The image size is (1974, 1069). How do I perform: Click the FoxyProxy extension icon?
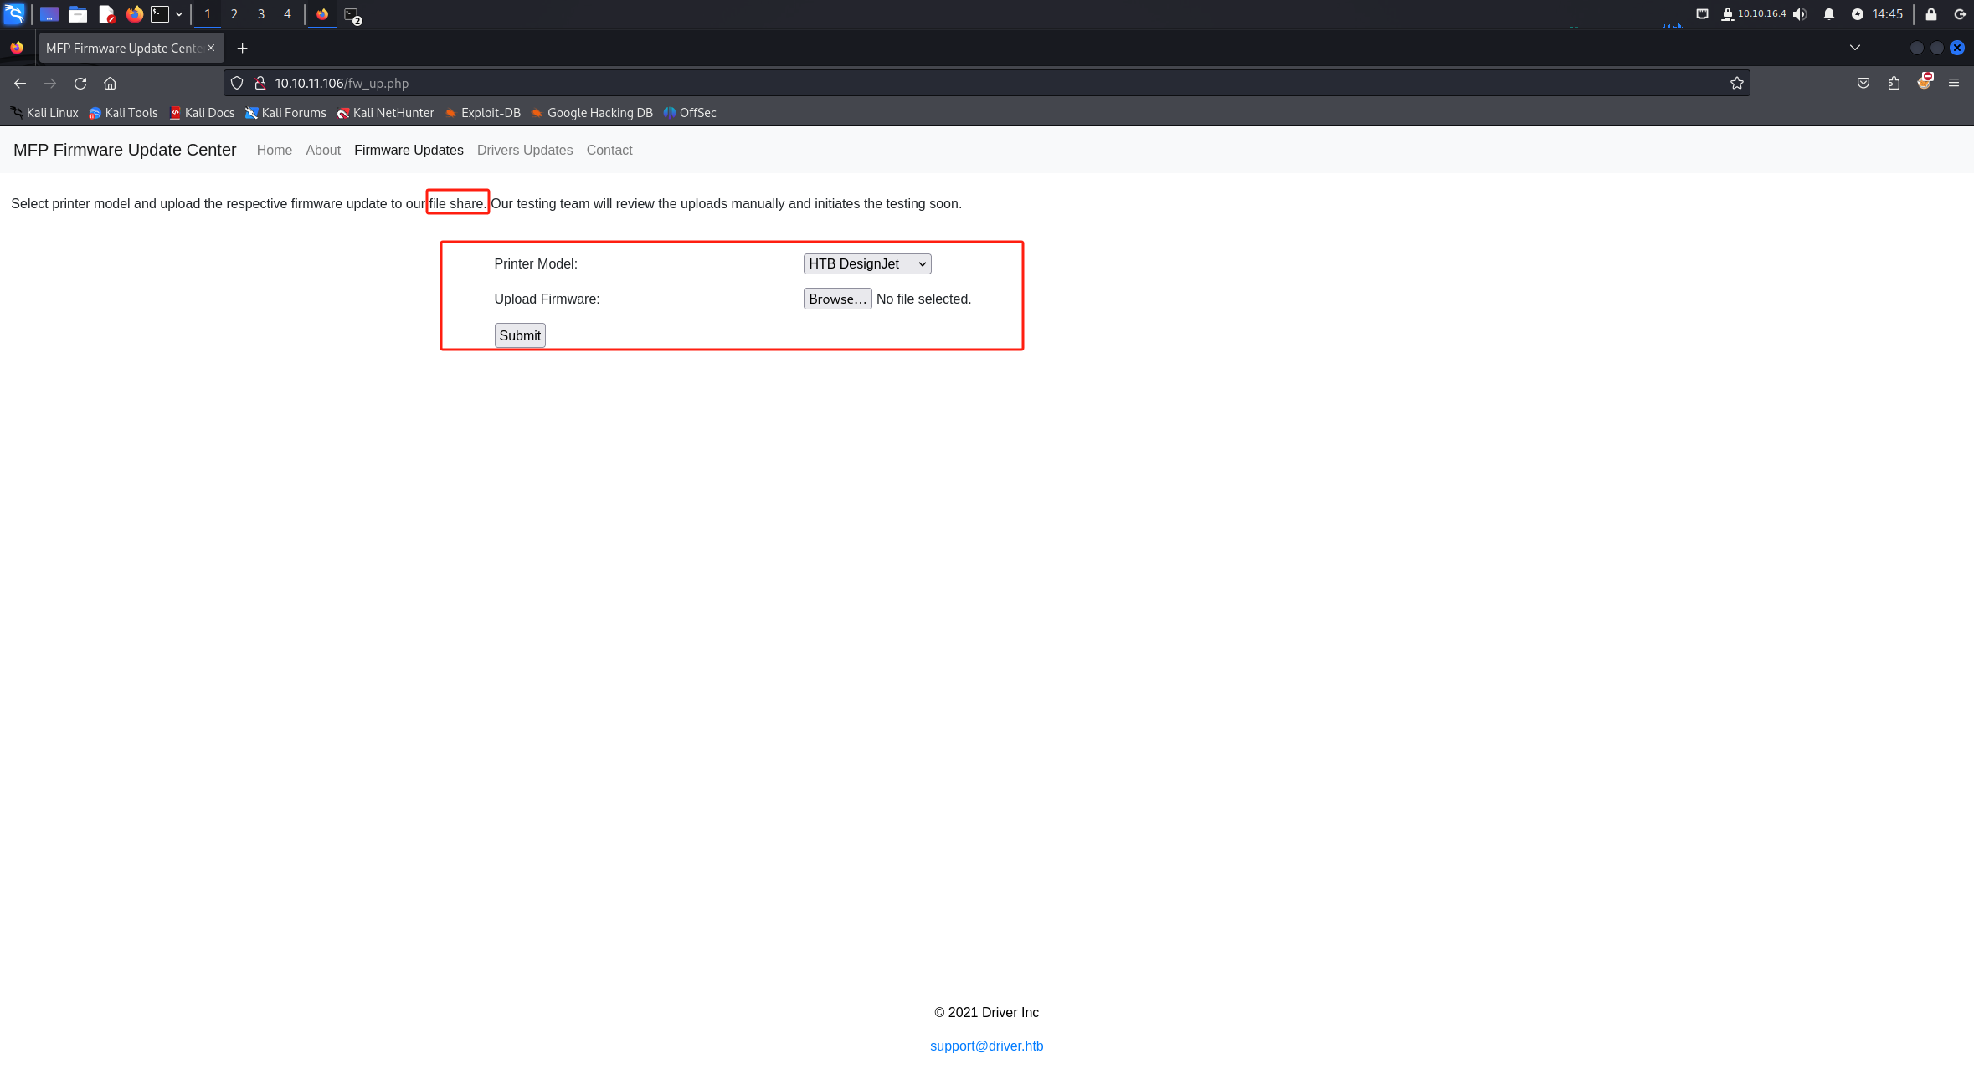[1925, 81]
